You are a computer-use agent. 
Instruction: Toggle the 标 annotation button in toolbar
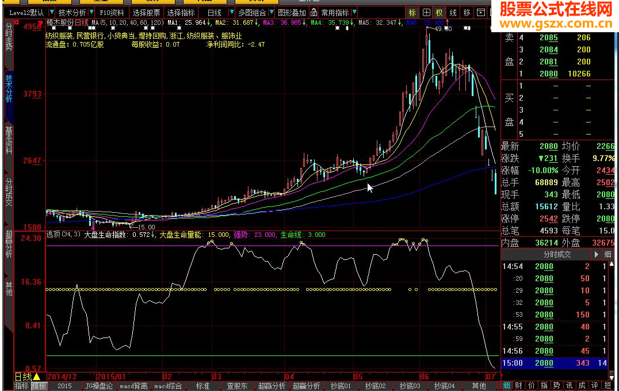pos(412,13)
